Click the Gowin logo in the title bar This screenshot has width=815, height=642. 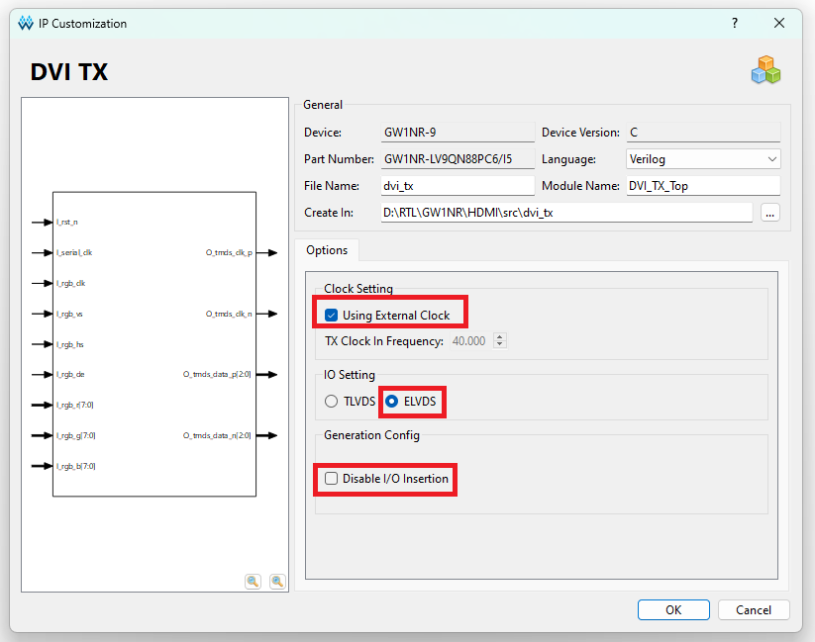point(25,23)
